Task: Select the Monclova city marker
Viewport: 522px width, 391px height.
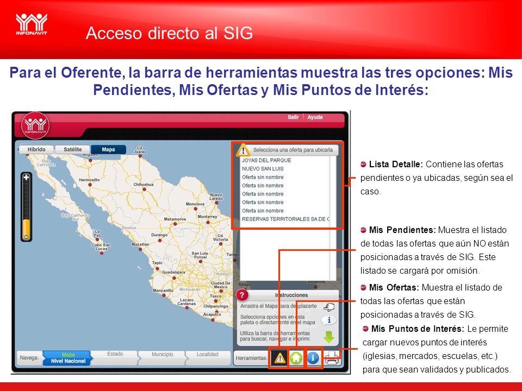Action: [x=195, y=209]
